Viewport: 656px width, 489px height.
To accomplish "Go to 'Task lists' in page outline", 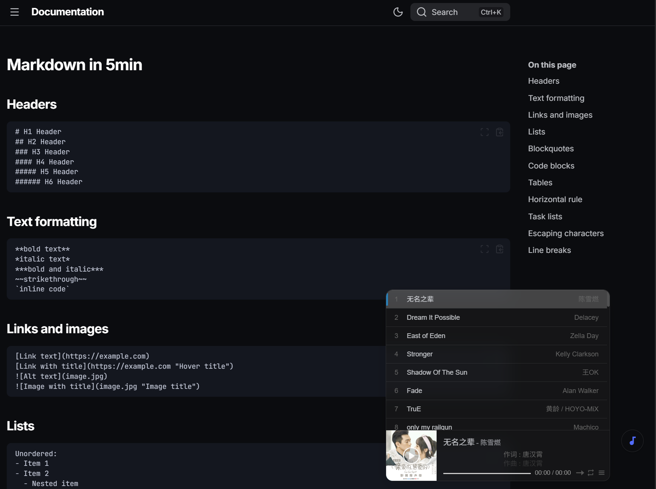I will 545,217.
